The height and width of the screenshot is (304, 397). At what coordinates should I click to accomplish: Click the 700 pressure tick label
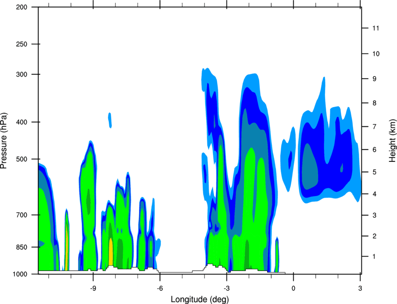[x=21, y=215]
